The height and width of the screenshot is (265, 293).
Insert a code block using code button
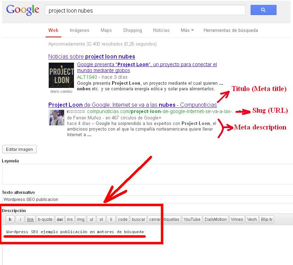click(123, 219)
